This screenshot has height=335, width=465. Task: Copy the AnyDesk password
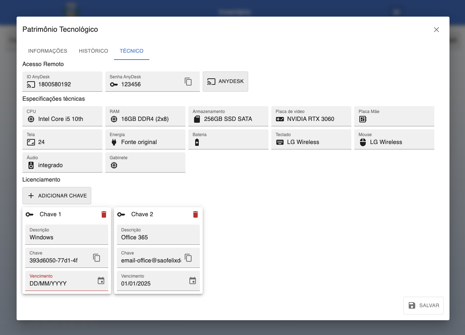[x=188, y=82]
